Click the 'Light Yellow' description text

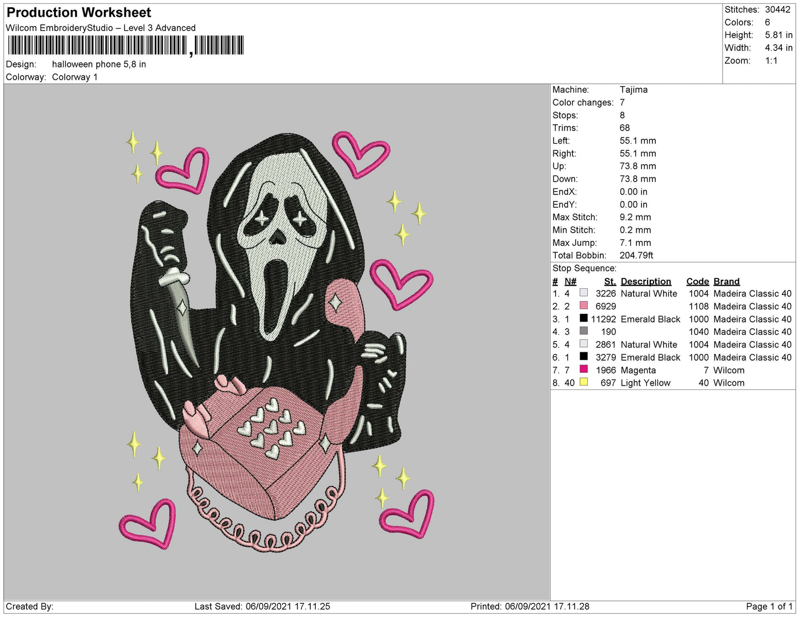[x=645, y=383]
